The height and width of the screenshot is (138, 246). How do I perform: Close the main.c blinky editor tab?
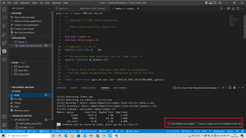(x=138, y=8)
